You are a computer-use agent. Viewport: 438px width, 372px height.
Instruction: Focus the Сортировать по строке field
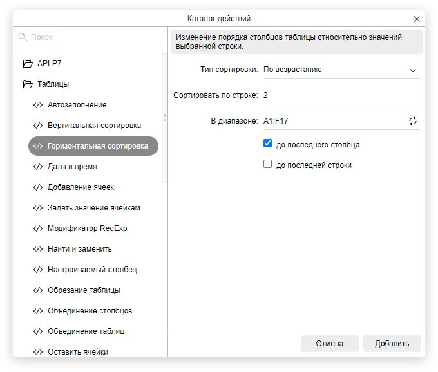pyautogui.click(x=341, y=95)
